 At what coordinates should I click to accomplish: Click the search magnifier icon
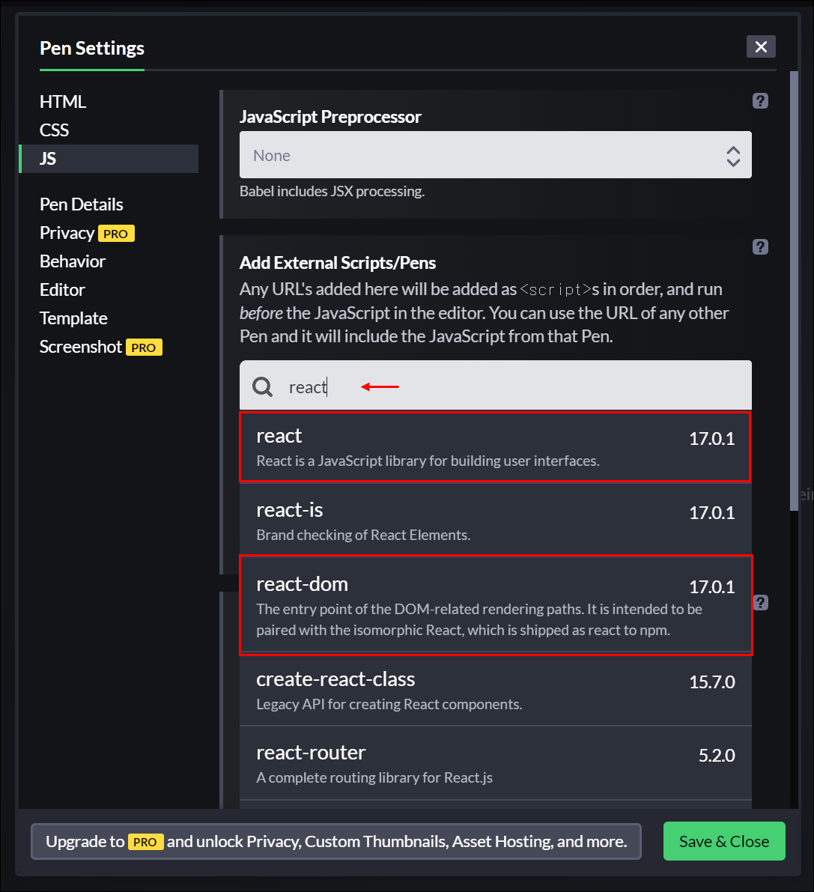pyautogui.click(x=262, y=387)
